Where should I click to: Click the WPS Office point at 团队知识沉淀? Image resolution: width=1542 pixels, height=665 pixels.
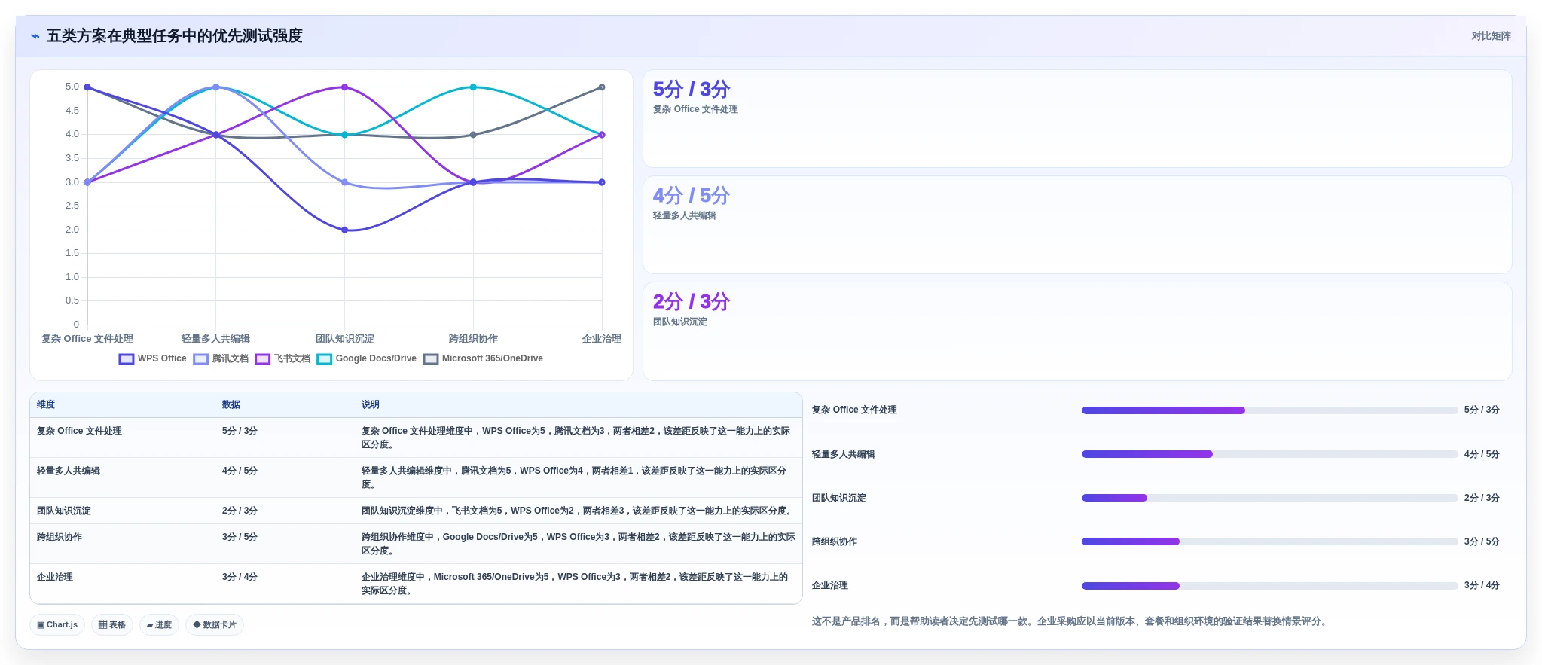point(345,230)
